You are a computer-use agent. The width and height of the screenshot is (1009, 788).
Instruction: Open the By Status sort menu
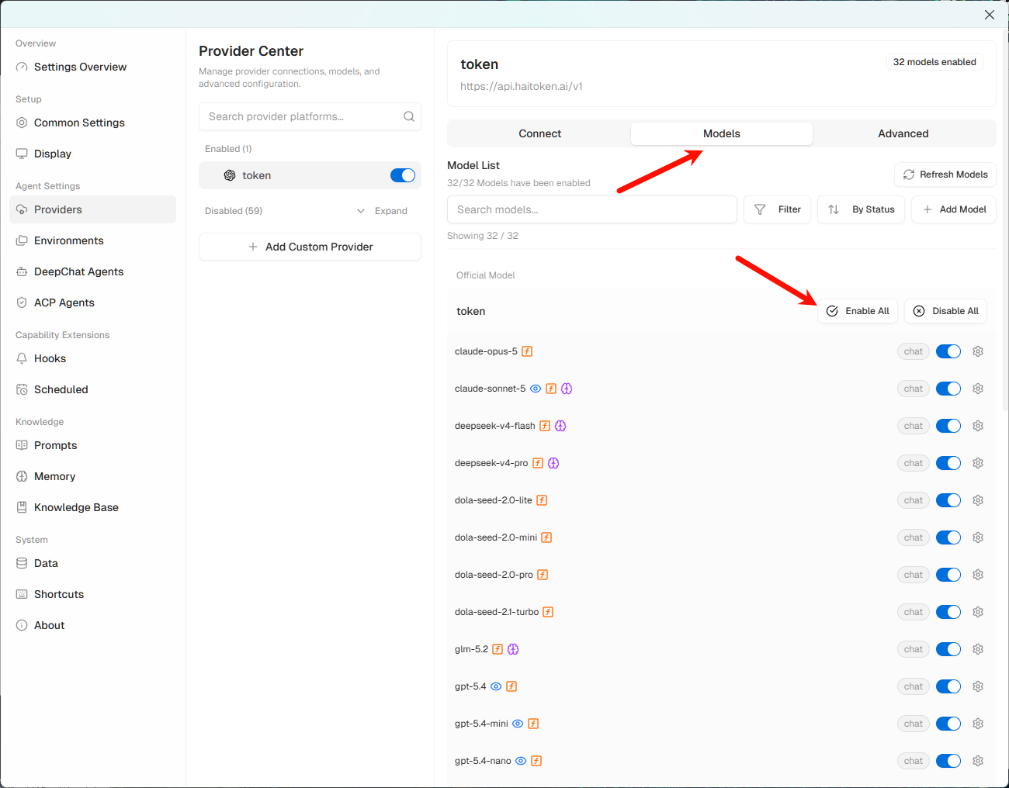(861, 209)
